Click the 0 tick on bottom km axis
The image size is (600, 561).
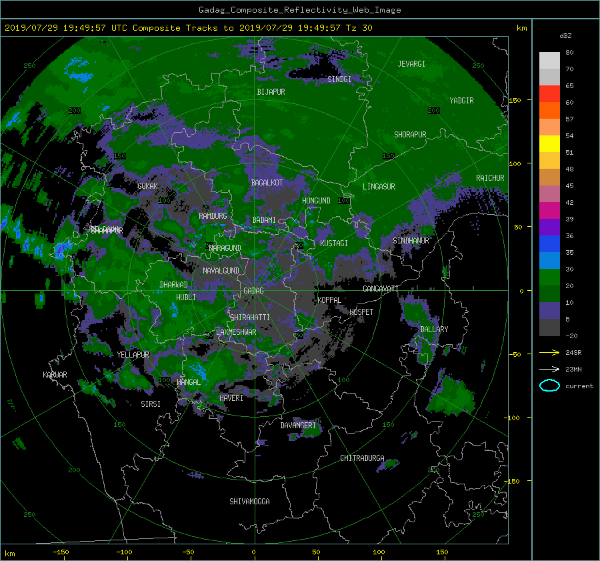point(253,552)
